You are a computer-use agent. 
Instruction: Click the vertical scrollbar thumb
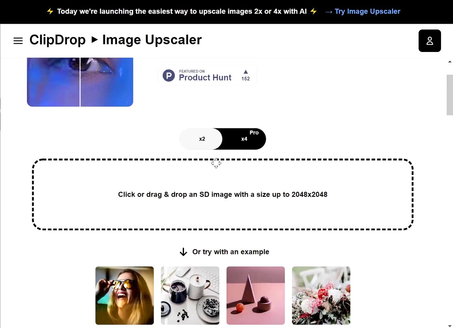click(450, 95)
